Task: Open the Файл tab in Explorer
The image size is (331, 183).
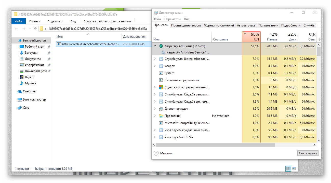Action: (18, 21)
